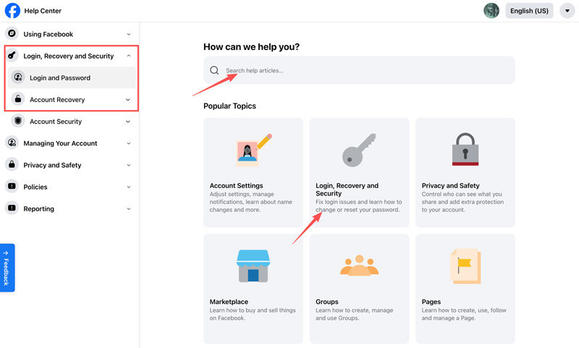This screenshot has height=348, width=579.
Task: Open the Reporting menu item
Action: (x=39, y=209)
